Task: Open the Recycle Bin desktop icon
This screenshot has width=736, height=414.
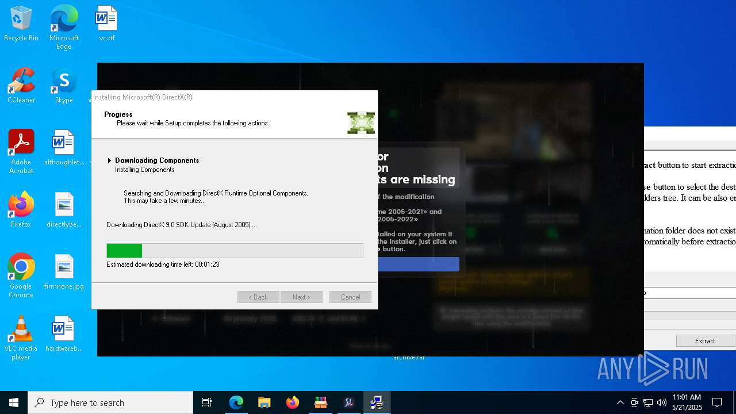Action: tap(21, 24)
